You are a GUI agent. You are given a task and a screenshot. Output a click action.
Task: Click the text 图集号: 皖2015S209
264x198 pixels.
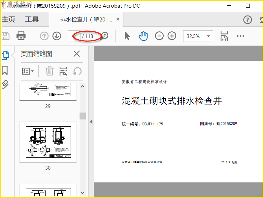coord(218,124)
